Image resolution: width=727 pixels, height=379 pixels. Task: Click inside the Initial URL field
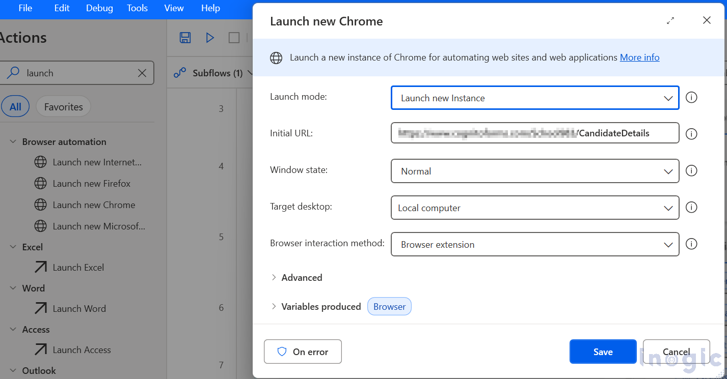pos(534,133)
